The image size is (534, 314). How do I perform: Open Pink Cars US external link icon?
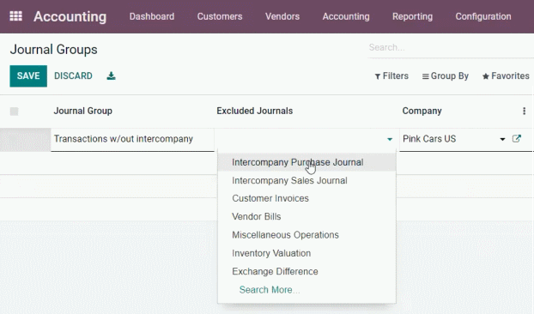point(517,139)
